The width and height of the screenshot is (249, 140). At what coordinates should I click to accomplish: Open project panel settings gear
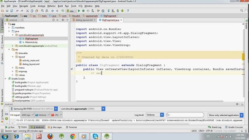(63, 20)
